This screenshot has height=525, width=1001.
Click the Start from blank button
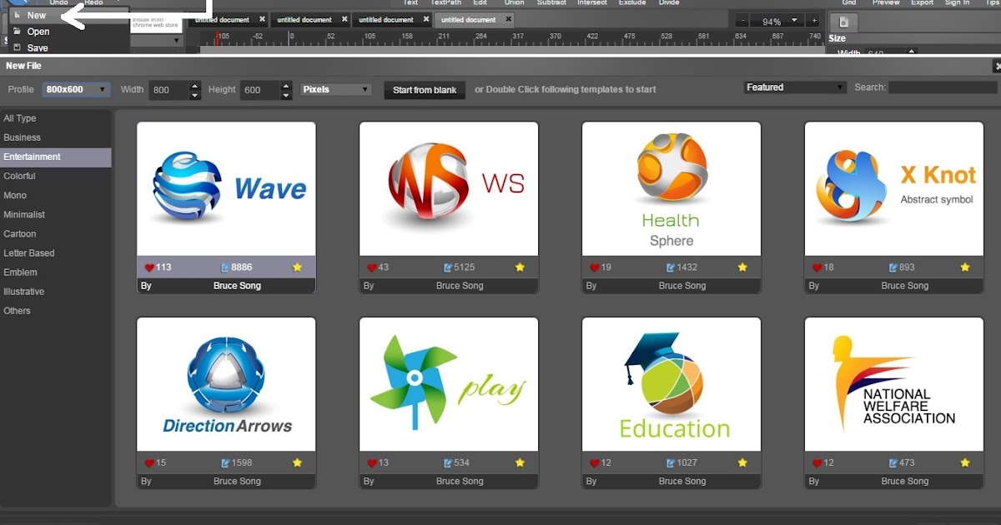[425, 90]
